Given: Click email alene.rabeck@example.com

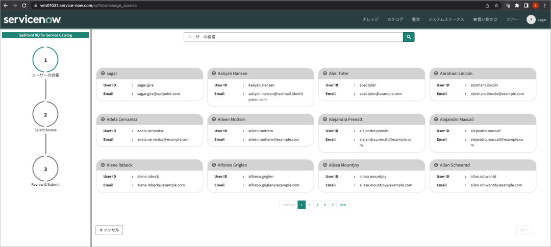Looking at the screenshot, I should [x=161, y=185].
